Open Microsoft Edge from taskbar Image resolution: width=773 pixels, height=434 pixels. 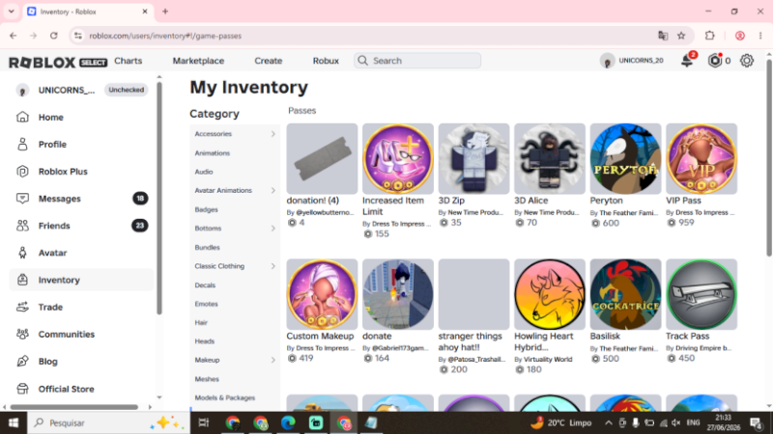[288, 422]
